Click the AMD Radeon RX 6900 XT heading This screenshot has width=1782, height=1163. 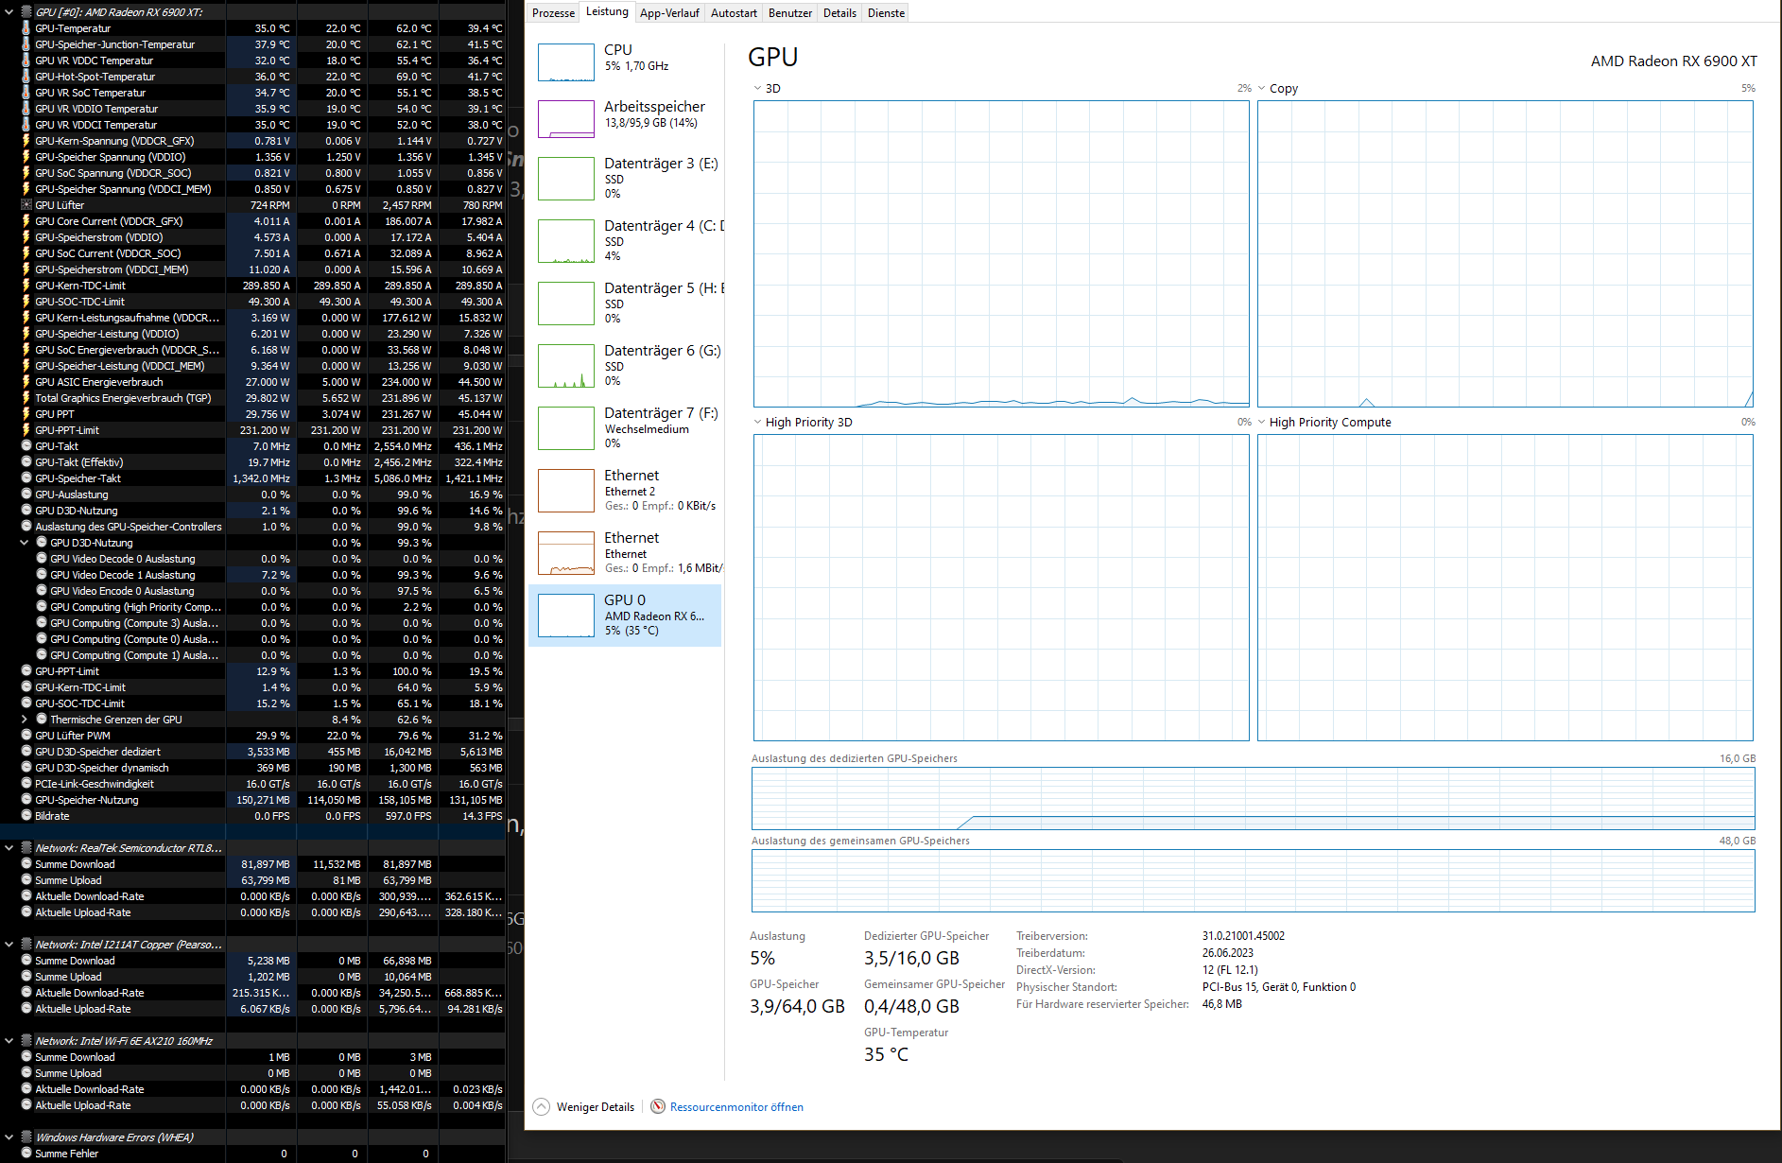pyautogui.click(x=1673, y=61)
